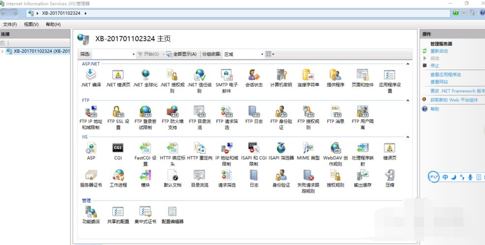This screenshot has height=245, width=485.
Task: Open the 视图(V) menu
Action: point(31,24)
